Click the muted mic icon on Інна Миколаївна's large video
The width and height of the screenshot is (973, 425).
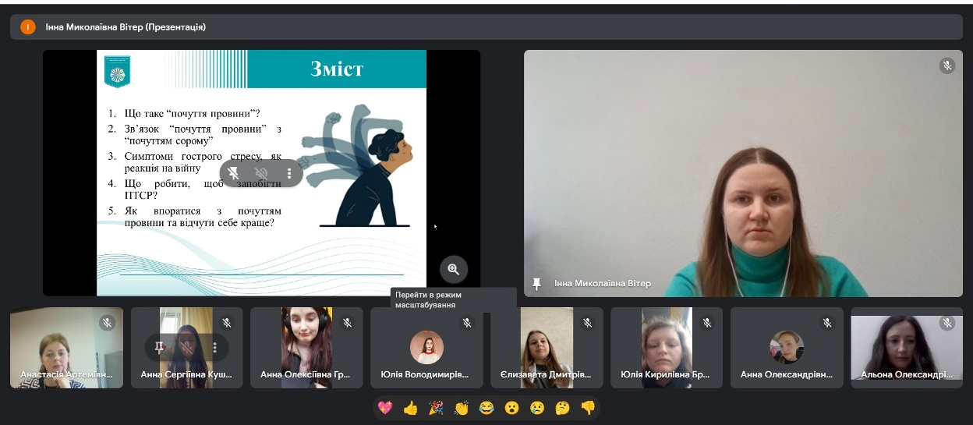(x=946, y=66)
